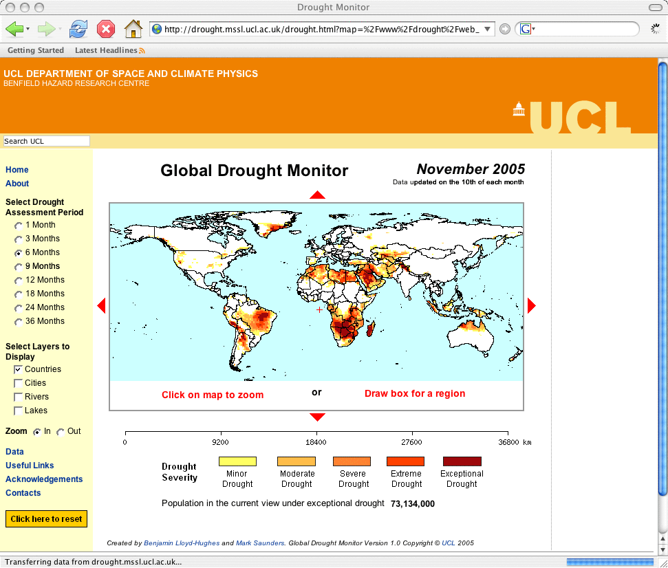Select the 12 Months assessment period
Viewport: 668px width, 568px height.
19,281
